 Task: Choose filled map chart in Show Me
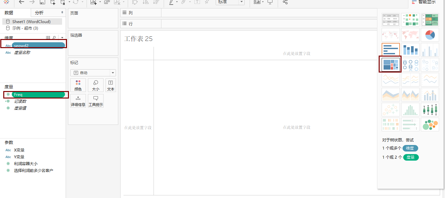point(410,35)
